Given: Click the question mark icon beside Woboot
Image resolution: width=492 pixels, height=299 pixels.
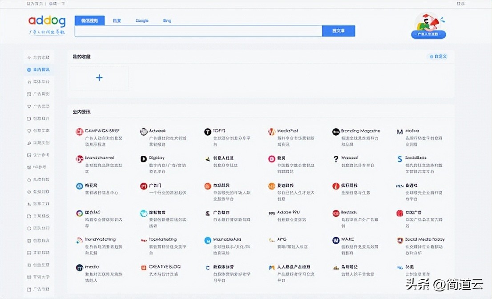Looking at the screenshot, I should [x=336, y=159].
